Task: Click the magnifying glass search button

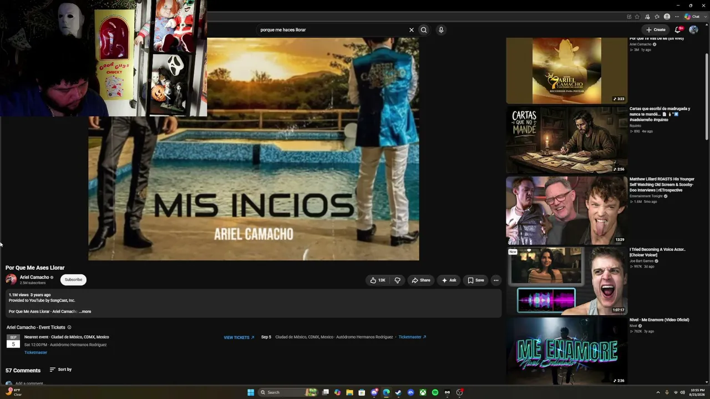Action: point(424,30)
